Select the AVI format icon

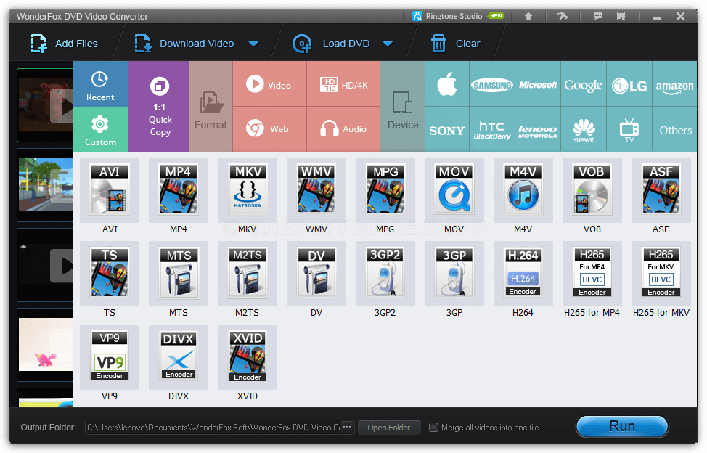coord(110,189)
